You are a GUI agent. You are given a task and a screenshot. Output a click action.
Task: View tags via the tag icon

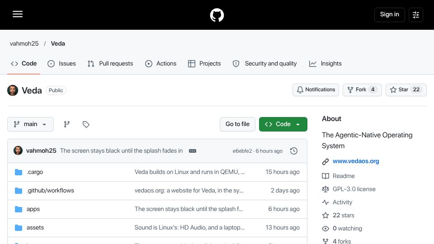(x=86, y=124)
